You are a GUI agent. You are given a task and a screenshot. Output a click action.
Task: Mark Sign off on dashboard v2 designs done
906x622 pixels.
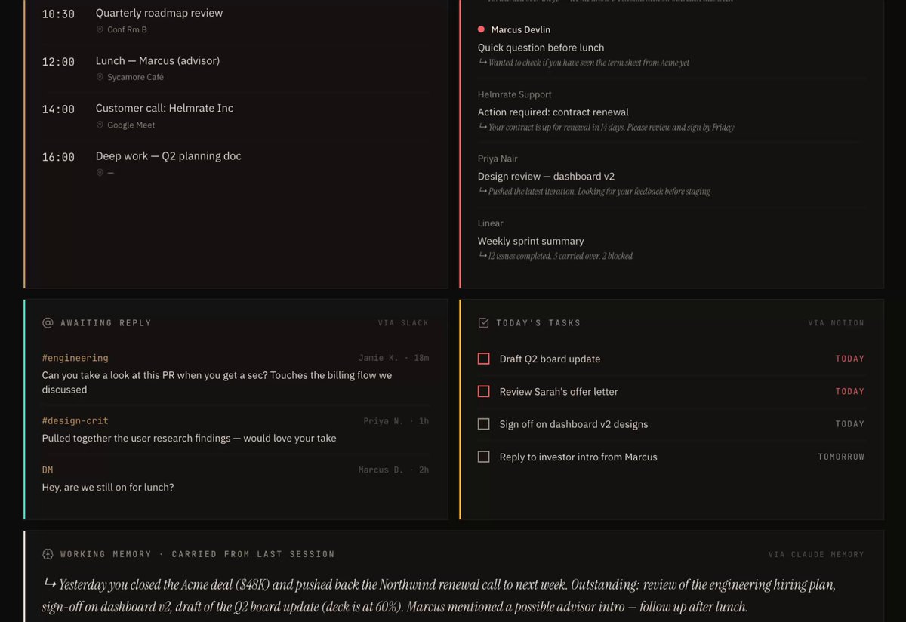tap(484, 424)
